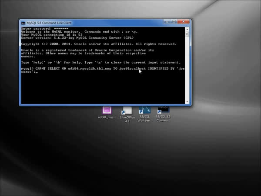Close the MySQL Command Line Client window
Image resolution: width=261 pixels, height=196 pixels.
coord(184,22)
